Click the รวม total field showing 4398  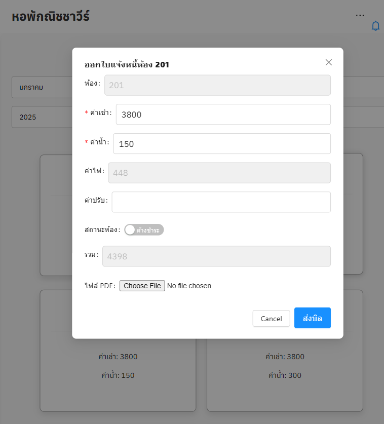coord(216,256)
